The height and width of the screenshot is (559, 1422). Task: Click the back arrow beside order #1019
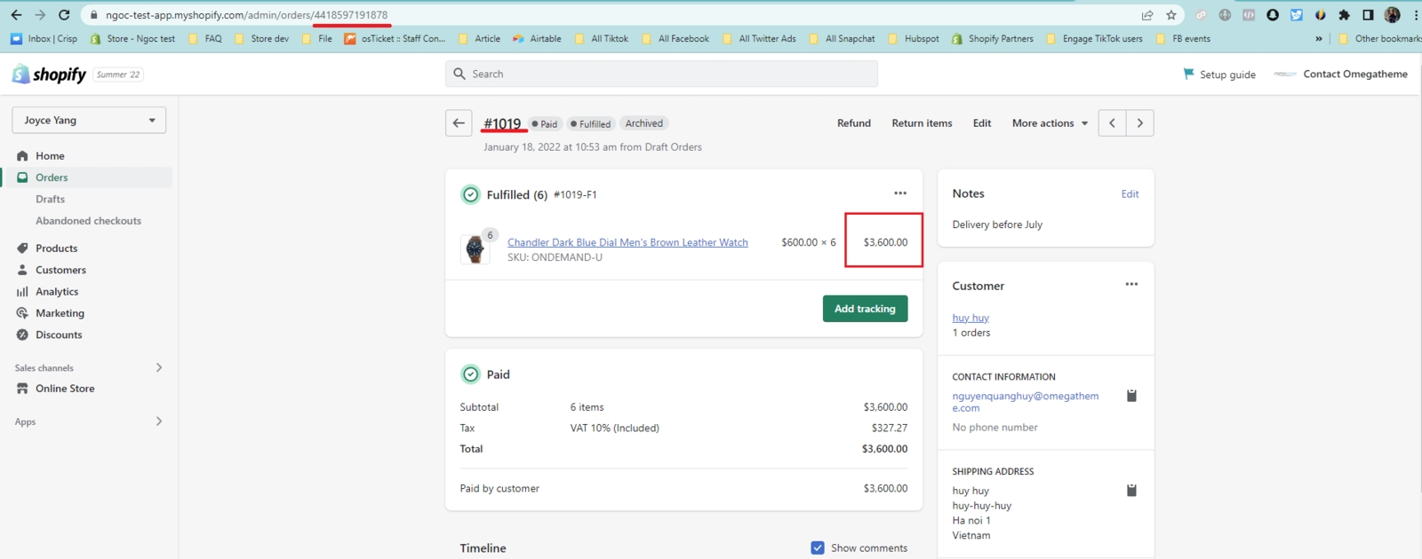[459, 123]
